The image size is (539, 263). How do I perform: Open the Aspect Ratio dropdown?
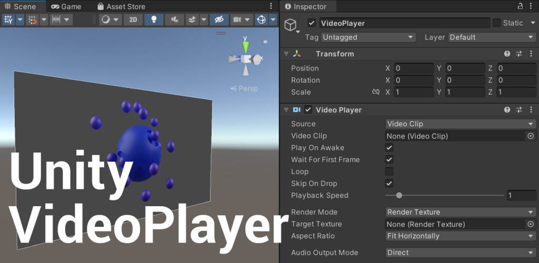pyautogui.click(x=460, y=236)
